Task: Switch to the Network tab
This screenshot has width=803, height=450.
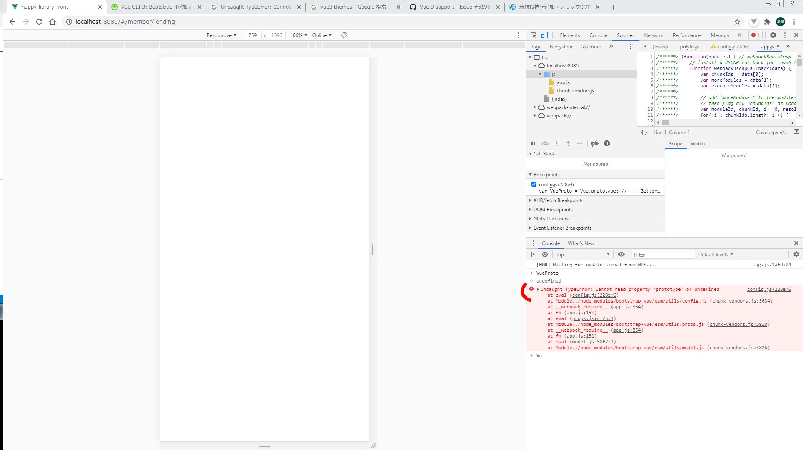Action: pyautogui.click(x=653, y=35)
